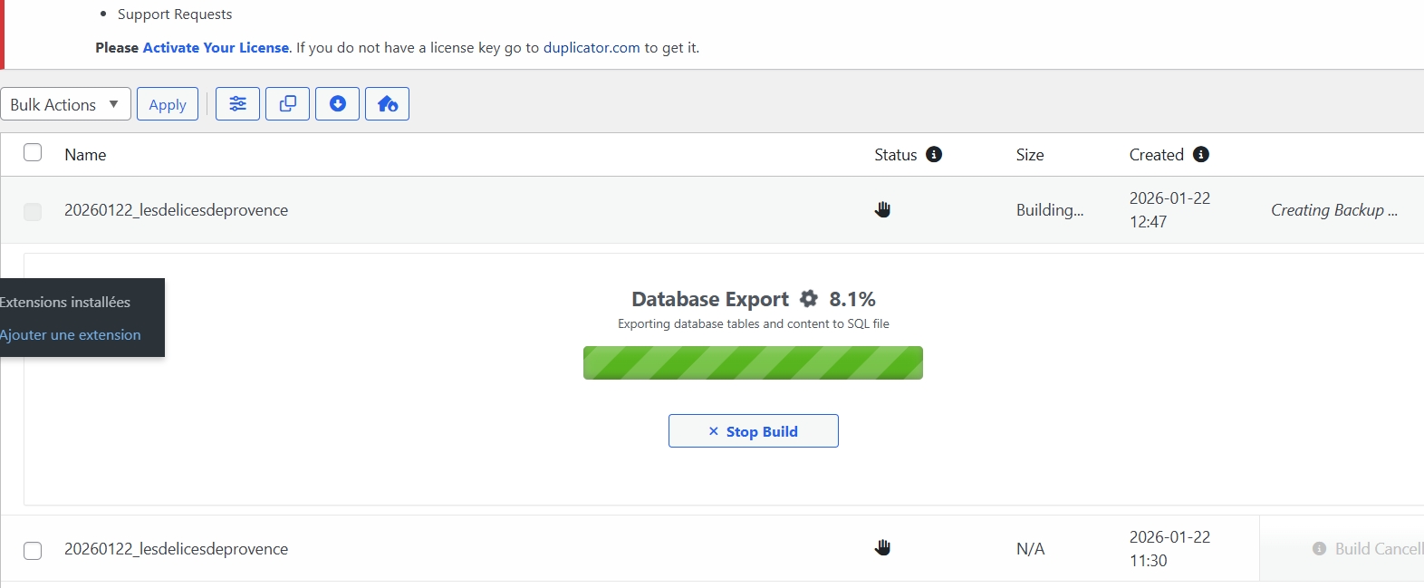This screenshot has width=1424, height=588.
Task: Click the download arrow icon button
Action: click(337, 104)
